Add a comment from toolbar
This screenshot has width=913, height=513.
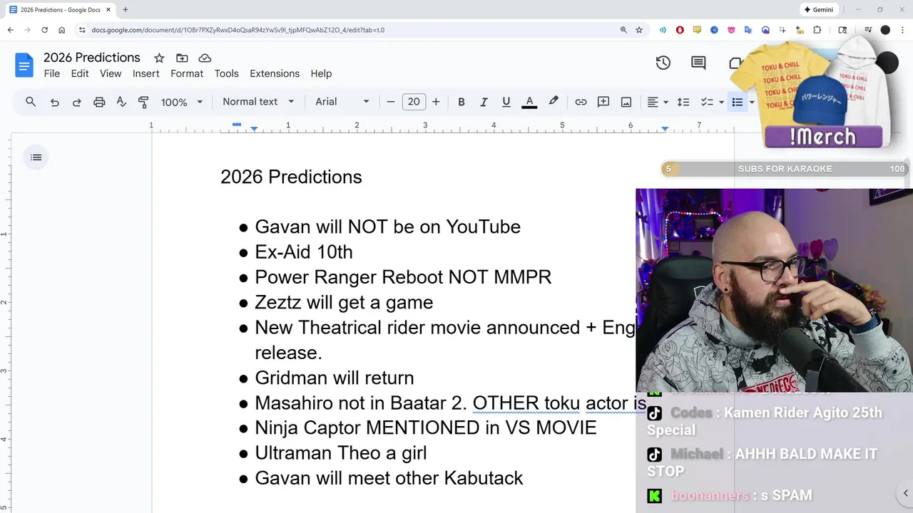(603, 102)
